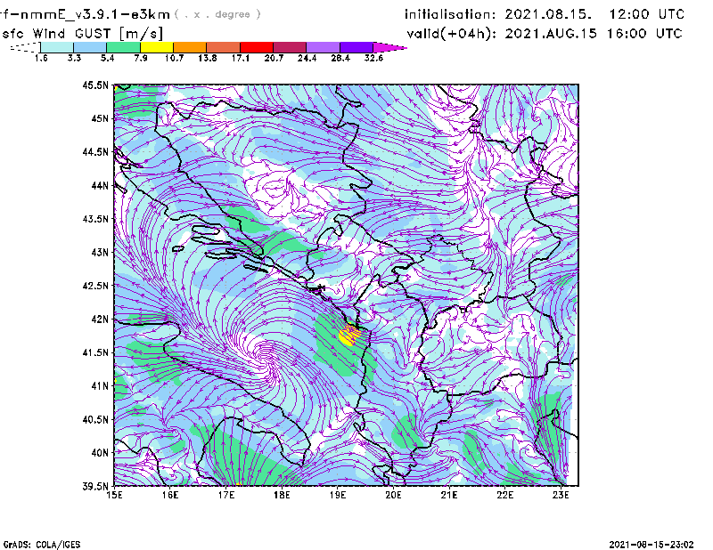Click the legend value "20.7"
713x550 pixels.
[274, 58]
